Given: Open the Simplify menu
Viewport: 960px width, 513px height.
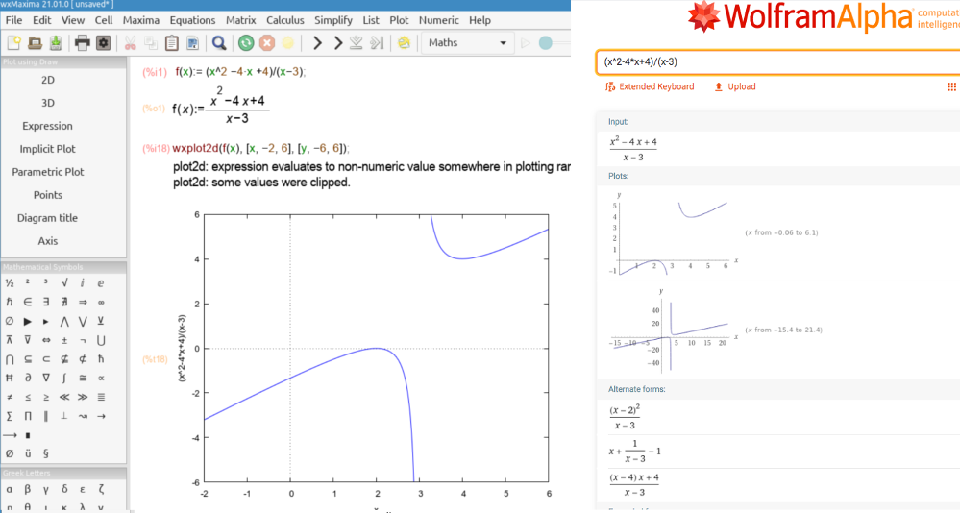Looking at the screenshot, I should coord(333,20).
